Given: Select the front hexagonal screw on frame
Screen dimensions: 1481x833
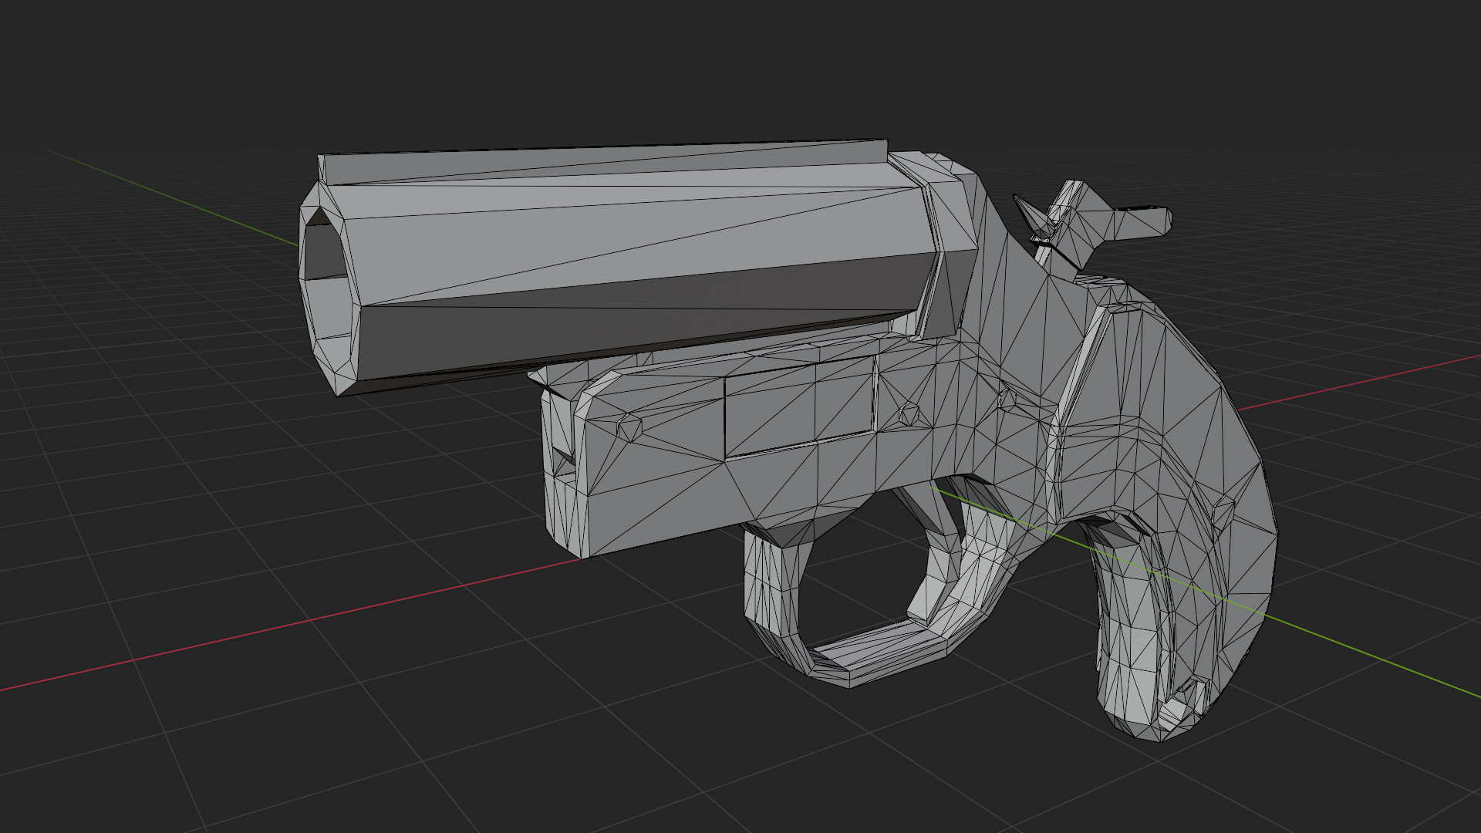Looking at the screenshot, I should (629, 427).
